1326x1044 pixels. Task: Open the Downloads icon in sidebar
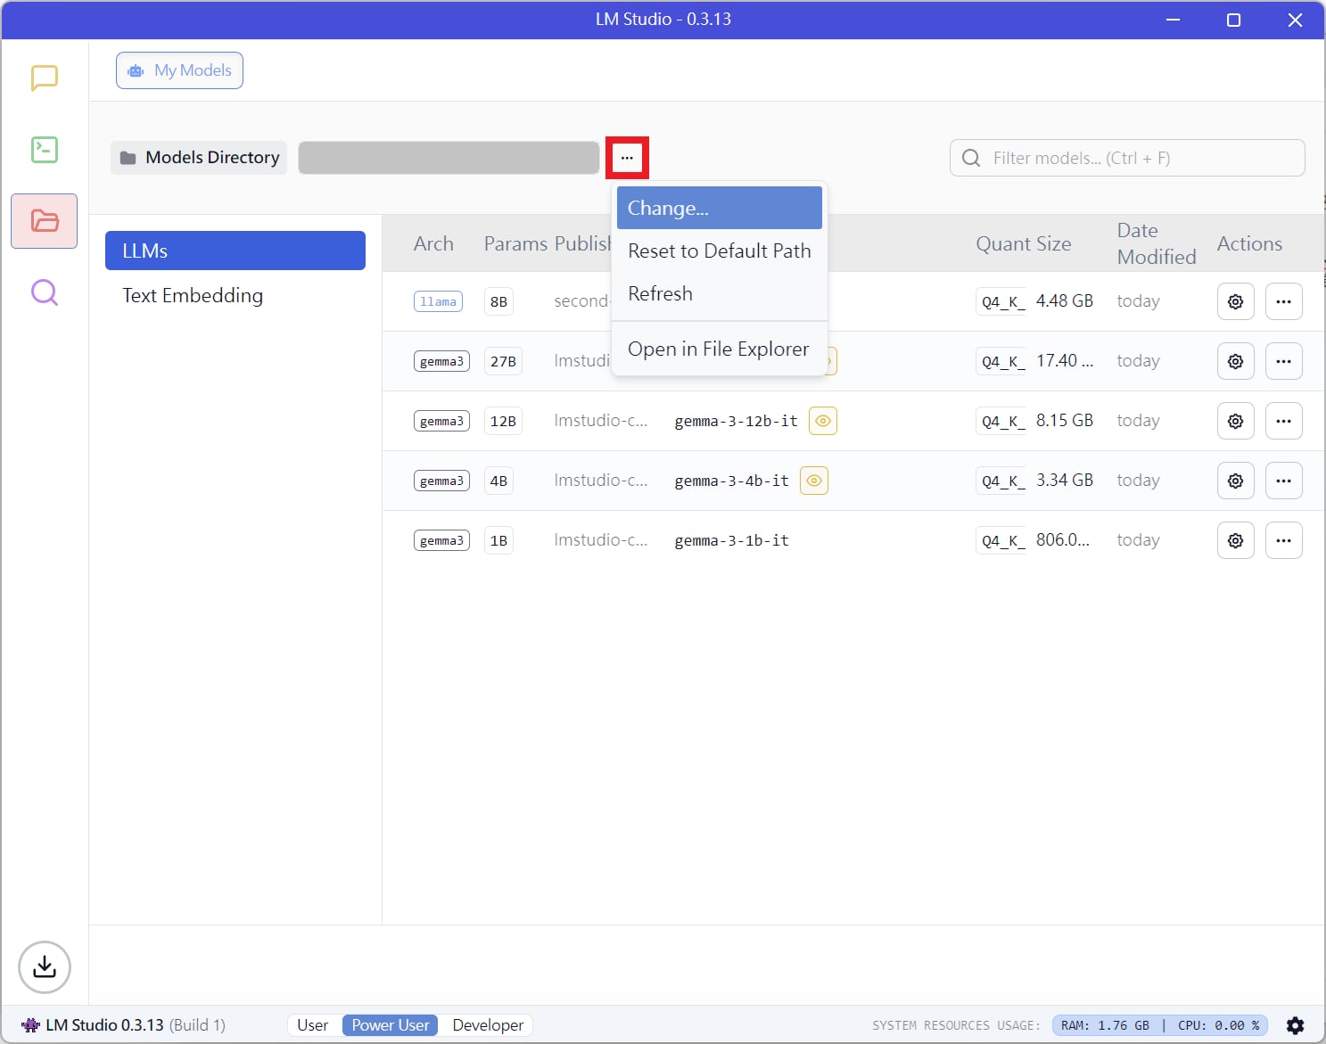(x=45, y=967)
